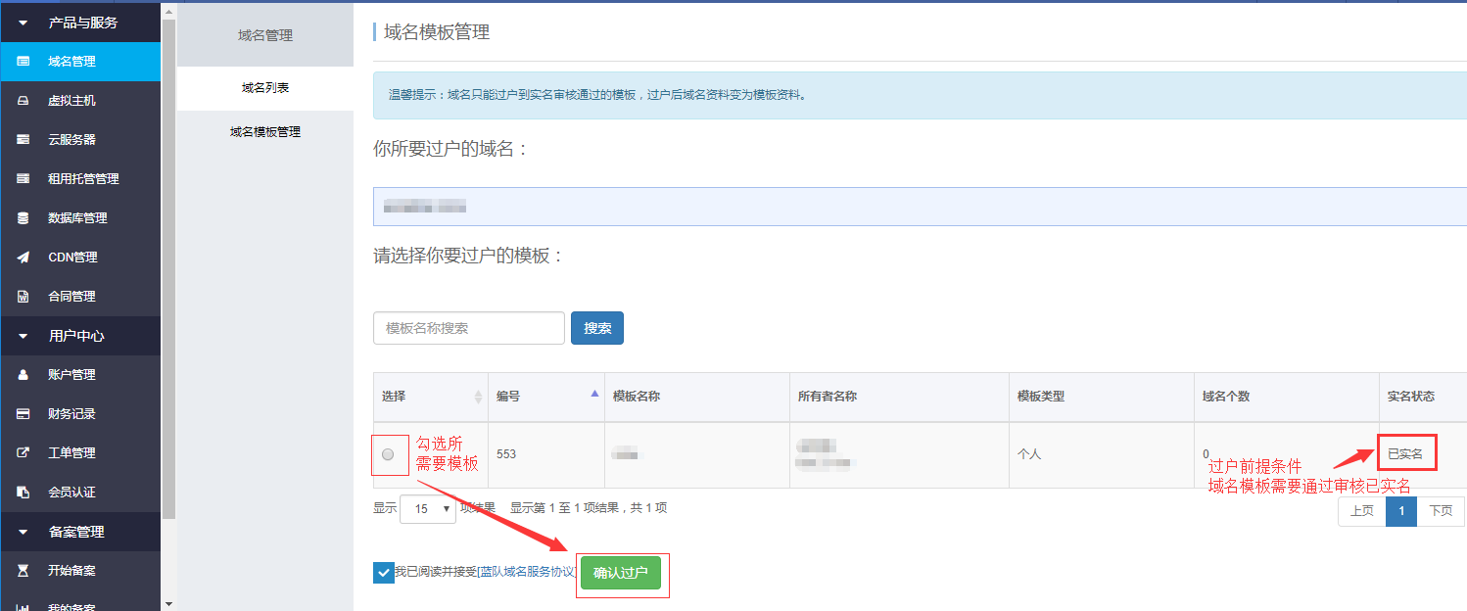This screenshot has width=1467, height=611.
Task: Switch to the 域名模板管理 submenu item
Action: [x=265, y=132]
